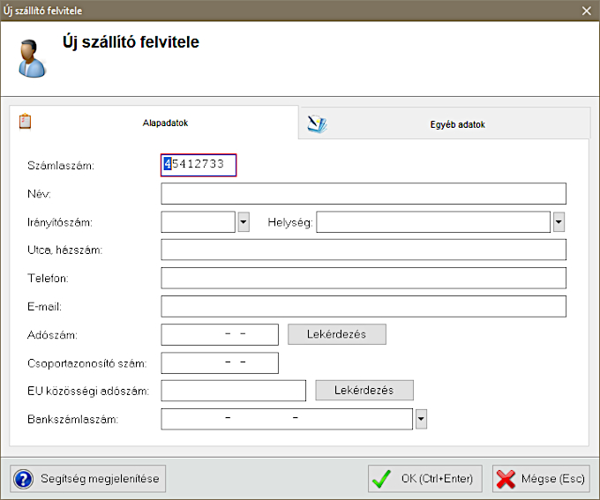Click the clipboard icon on Alapadatok tab
The image size is (600, 500).
pyautogui.click(x=25, y=122)
